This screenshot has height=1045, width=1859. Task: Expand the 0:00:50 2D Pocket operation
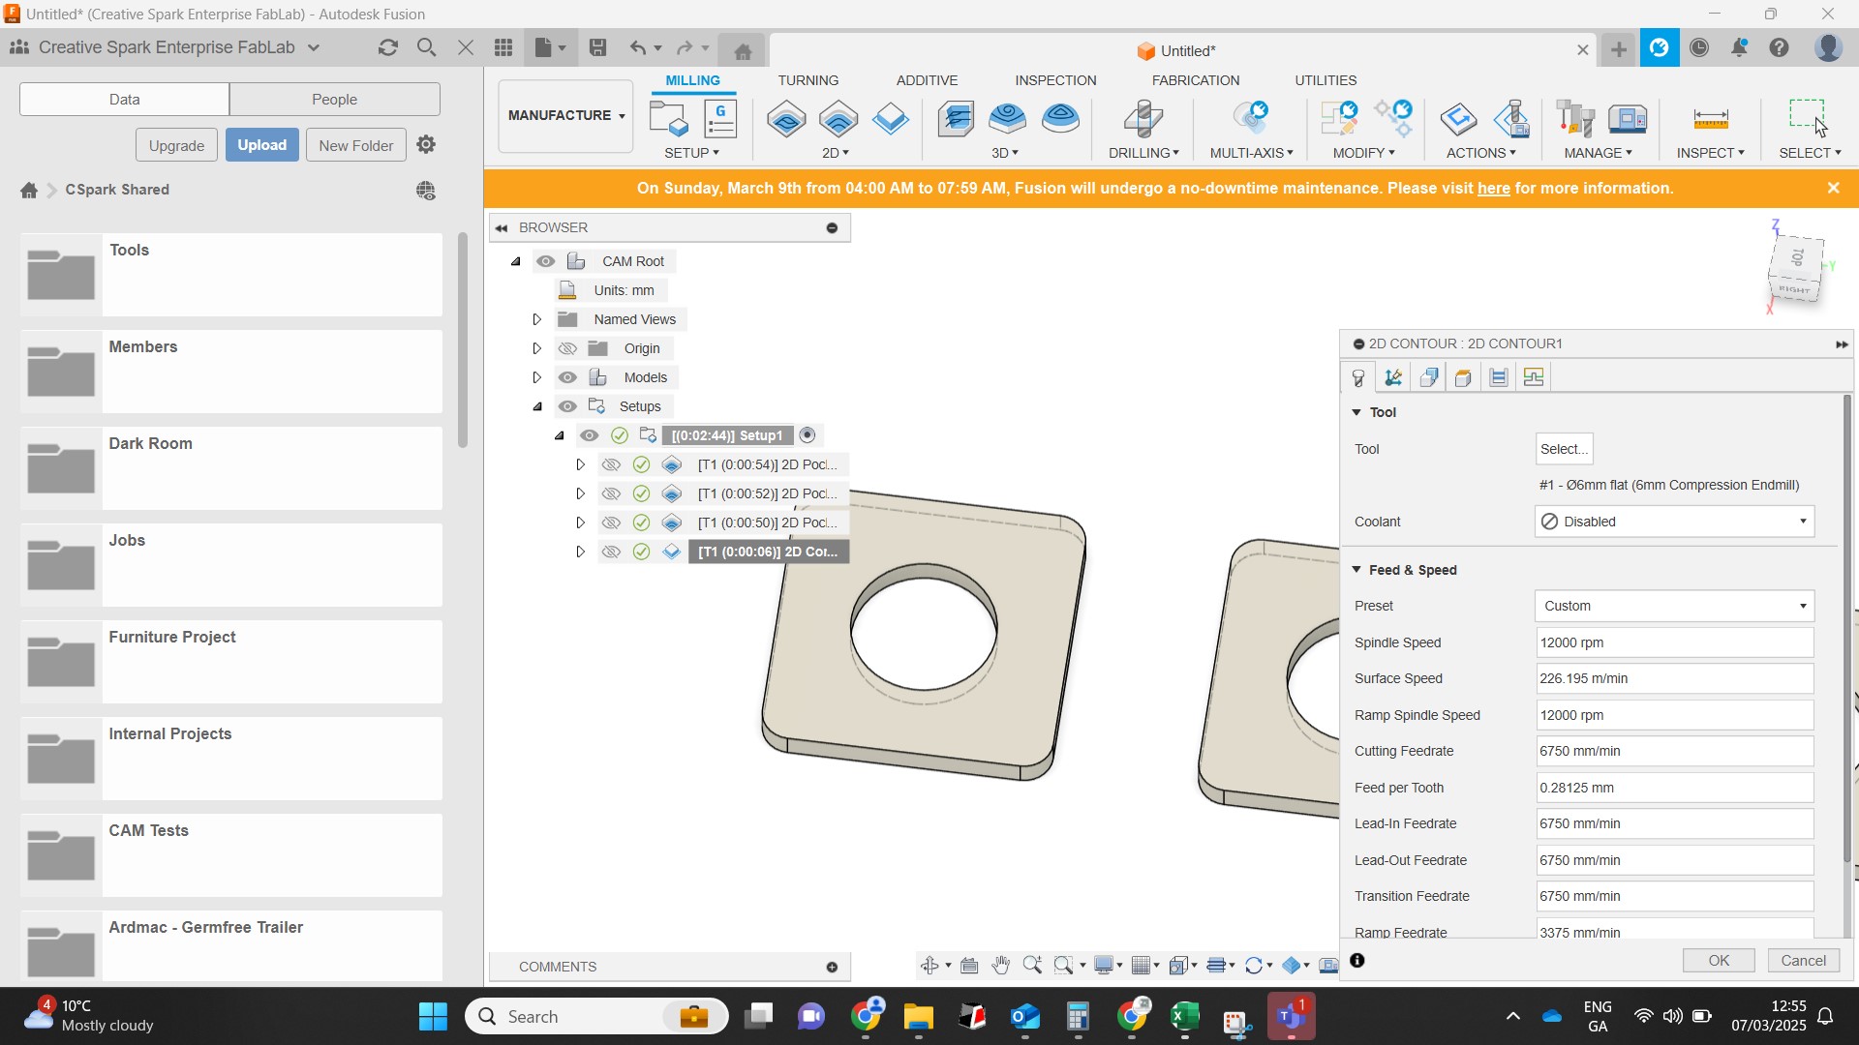[x=580, y=522]
